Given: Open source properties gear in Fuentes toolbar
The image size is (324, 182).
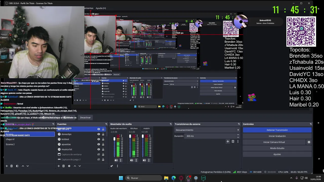Looking at the screenshot, I should click(x=69, y=166).
